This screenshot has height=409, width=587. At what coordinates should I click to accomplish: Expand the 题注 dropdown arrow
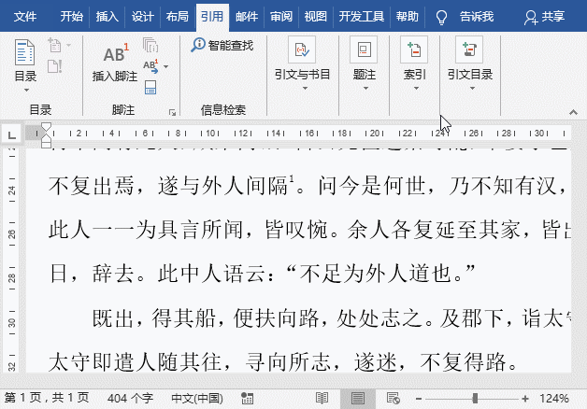(x=365, y=88)
